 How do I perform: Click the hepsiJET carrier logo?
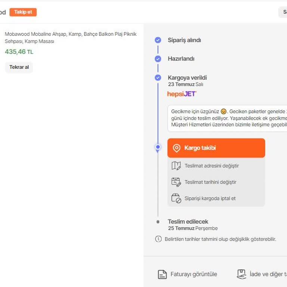[182, 94]
